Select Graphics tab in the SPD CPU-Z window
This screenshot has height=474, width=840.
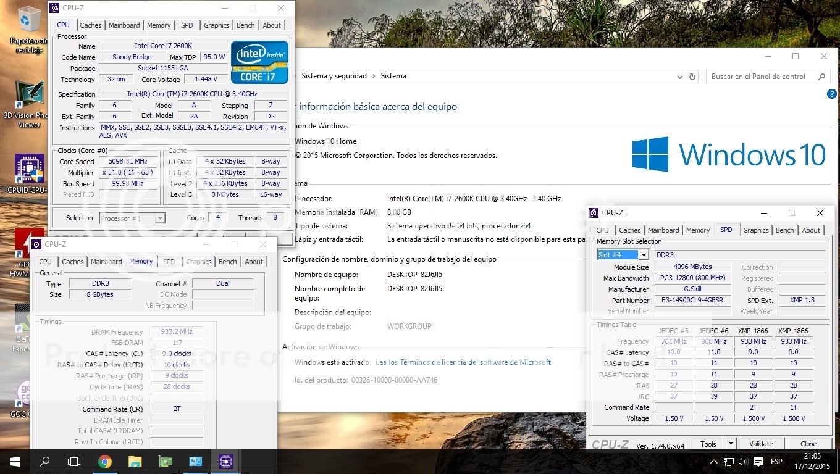pyautogui.click(x=755, y=230)
